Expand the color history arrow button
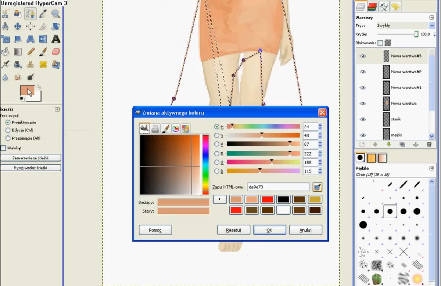This screenshot has height=286, width=441. click(220, 199)
